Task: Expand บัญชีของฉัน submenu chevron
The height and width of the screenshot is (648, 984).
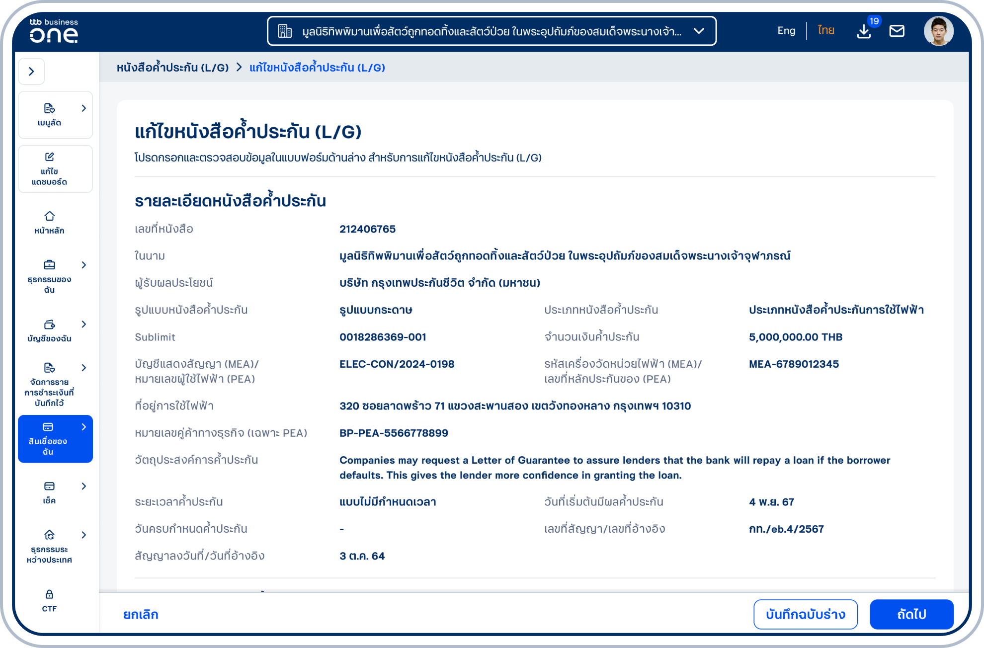Action: point(83,324)
